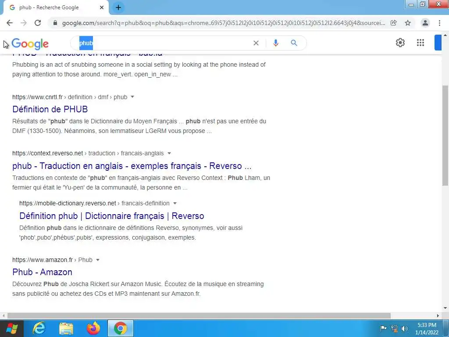Open the 'Phub - Amazon' result
The width and height of the screenshot is (449, 337).
click(42, 272)
